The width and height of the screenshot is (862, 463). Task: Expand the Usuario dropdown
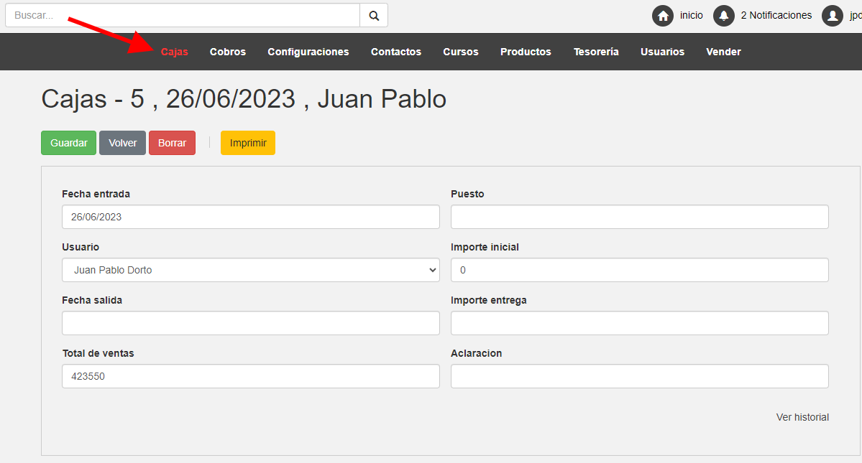click(x=250, y=270)
